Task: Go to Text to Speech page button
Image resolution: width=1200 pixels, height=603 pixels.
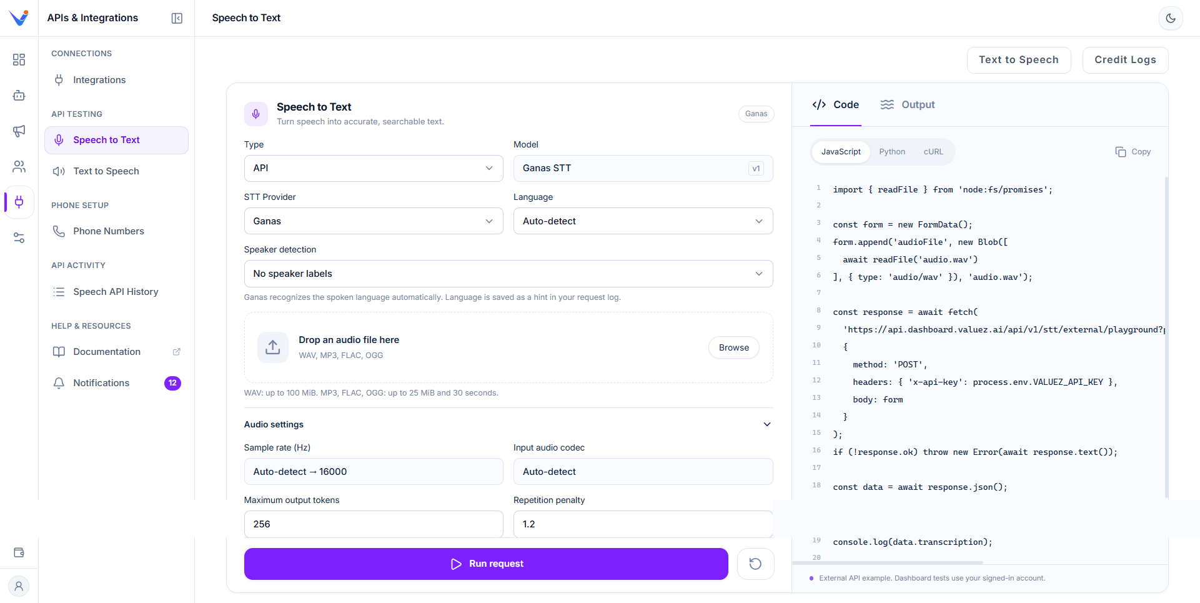Action: (x=1019, y=60)
